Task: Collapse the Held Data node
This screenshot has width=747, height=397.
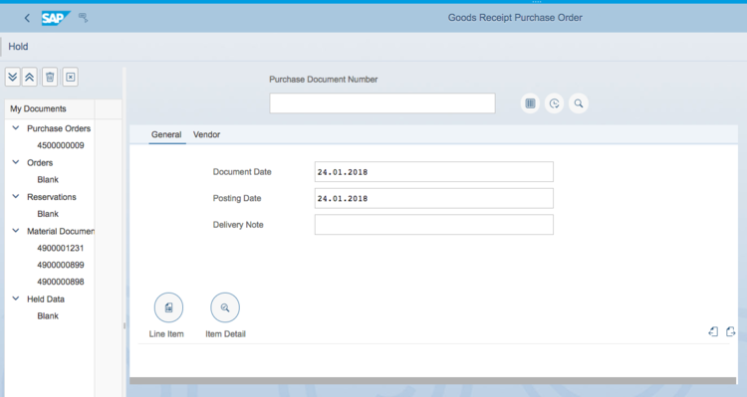Action: (16, 298)
